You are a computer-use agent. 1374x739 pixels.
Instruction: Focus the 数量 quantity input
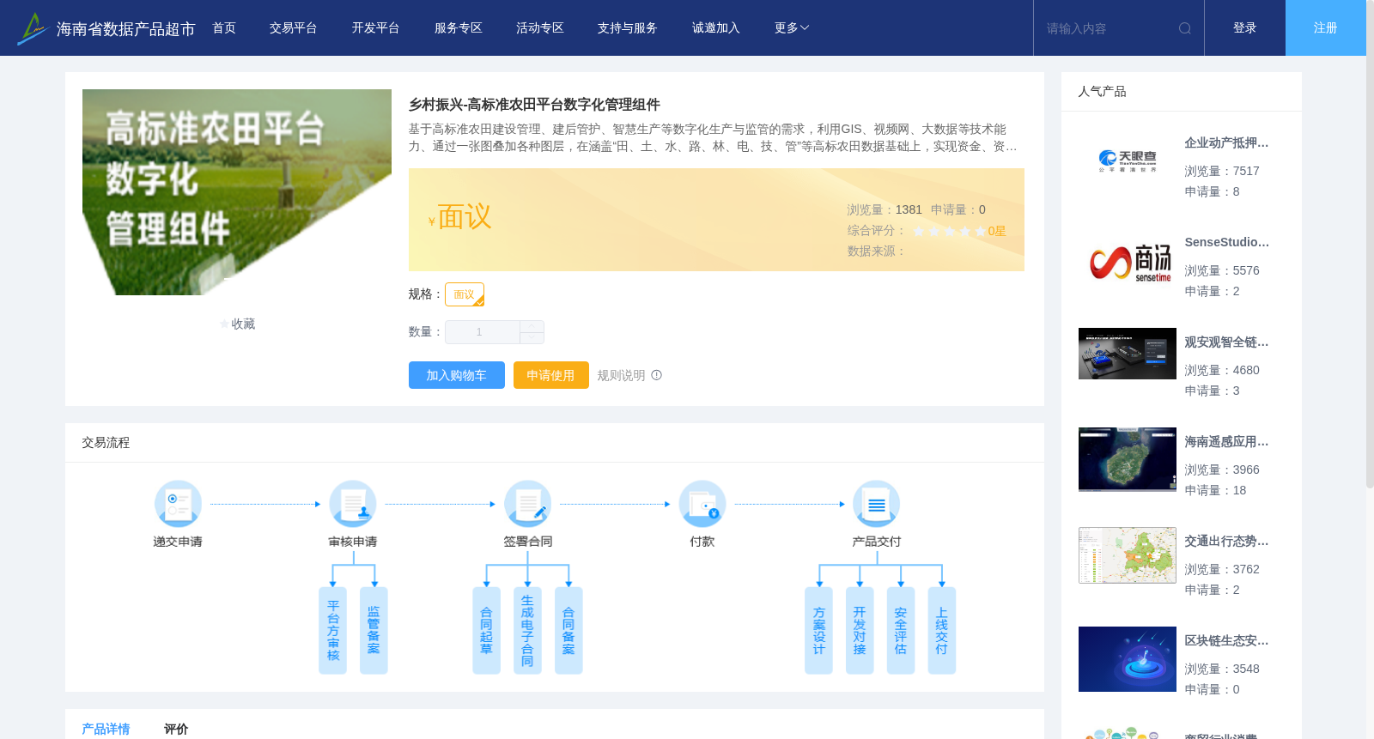[x=483, y=332]
